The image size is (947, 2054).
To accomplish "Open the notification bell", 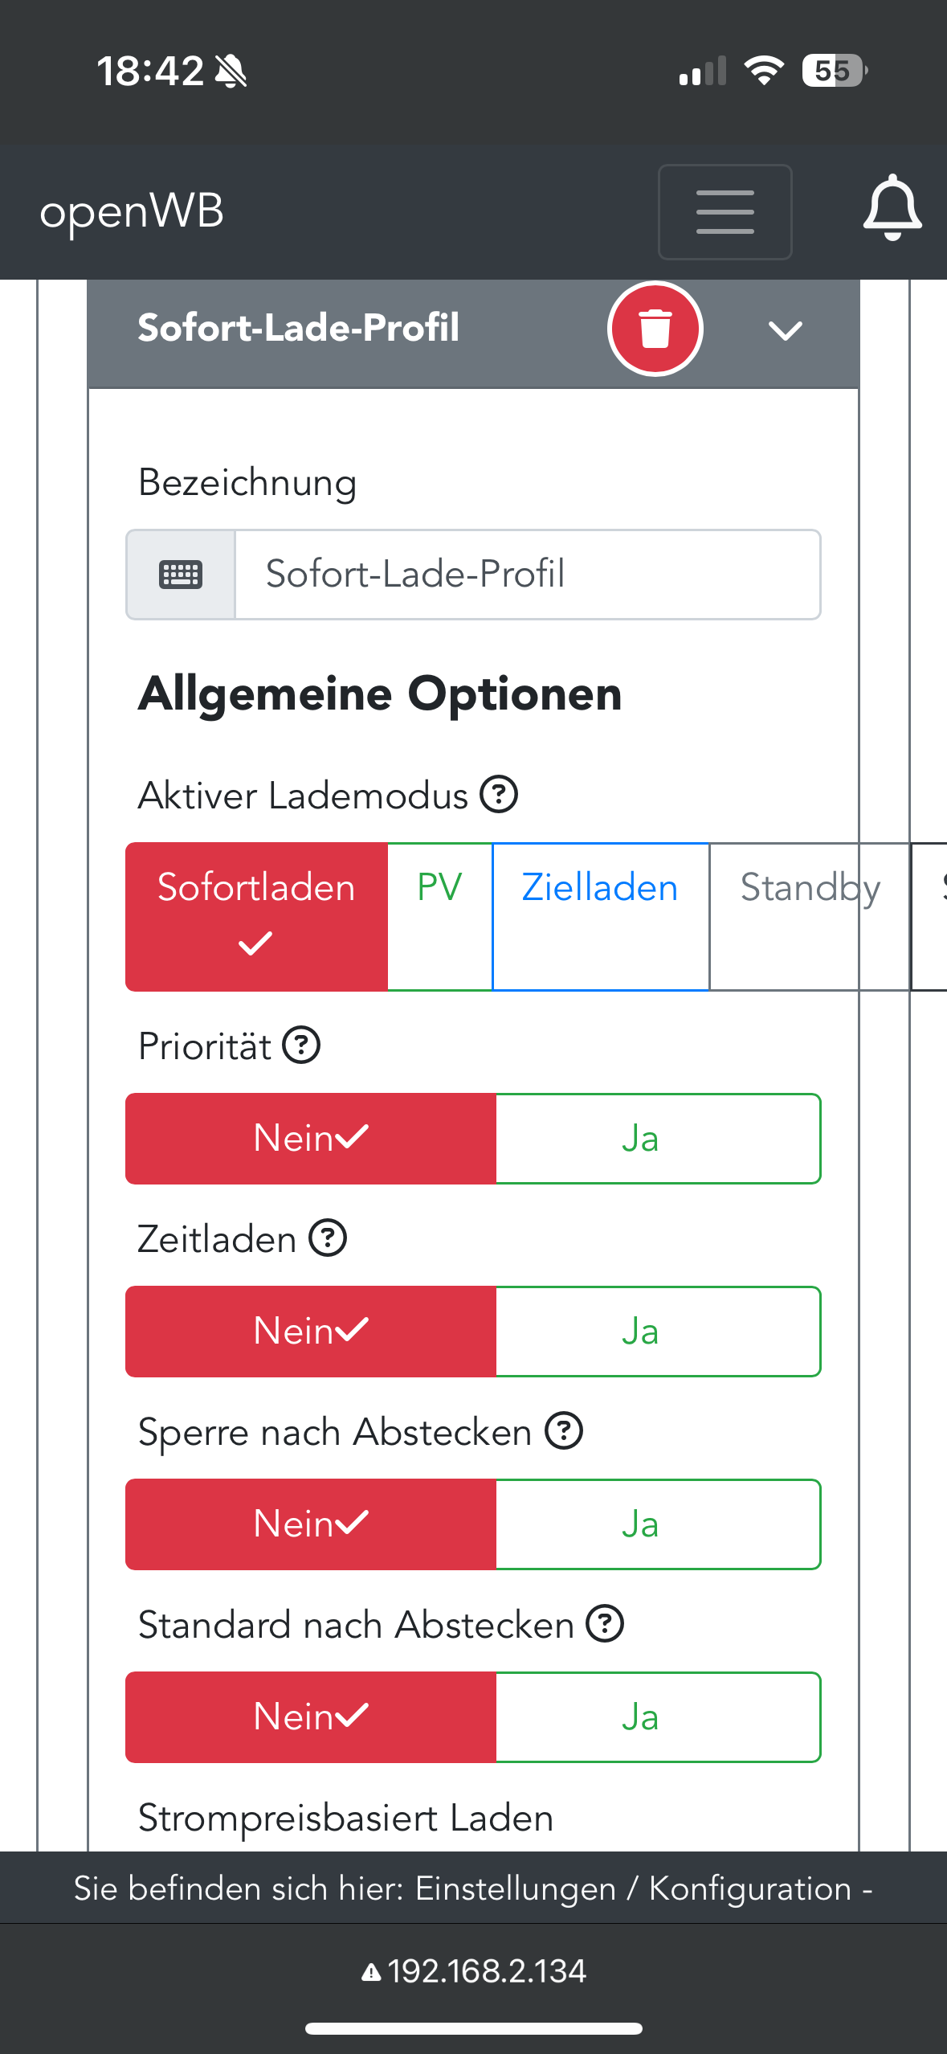I will pos(892,208).
